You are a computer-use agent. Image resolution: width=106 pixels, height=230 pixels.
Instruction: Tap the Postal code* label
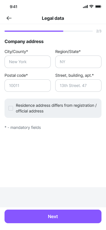coord(16,75)
